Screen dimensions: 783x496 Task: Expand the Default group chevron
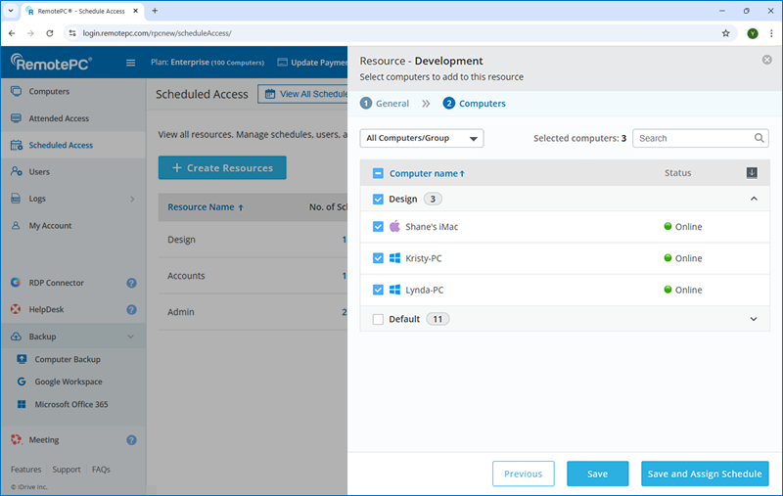(754, 319)
